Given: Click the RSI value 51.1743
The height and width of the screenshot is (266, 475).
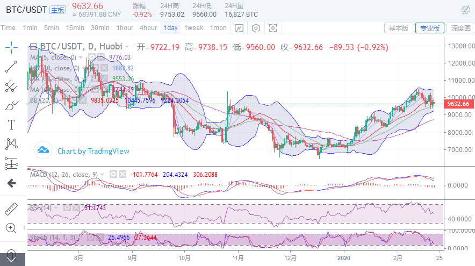Looking at the screenshot, I should (x=95, y=208).
